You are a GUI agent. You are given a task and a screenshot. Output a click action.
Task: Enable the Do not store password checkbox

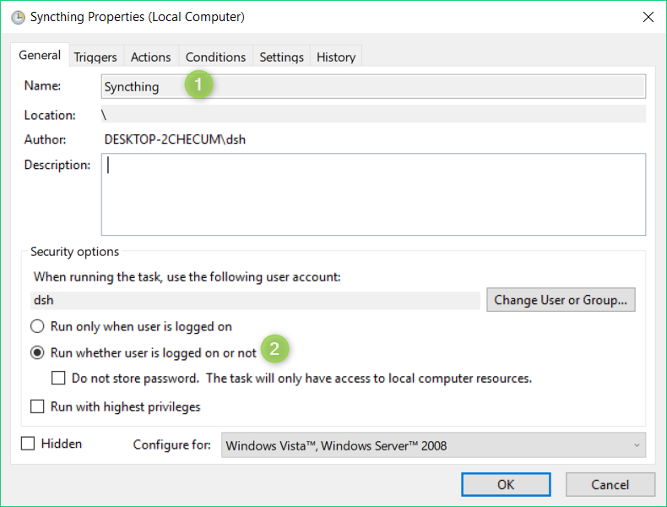click(x=58, y=378)
